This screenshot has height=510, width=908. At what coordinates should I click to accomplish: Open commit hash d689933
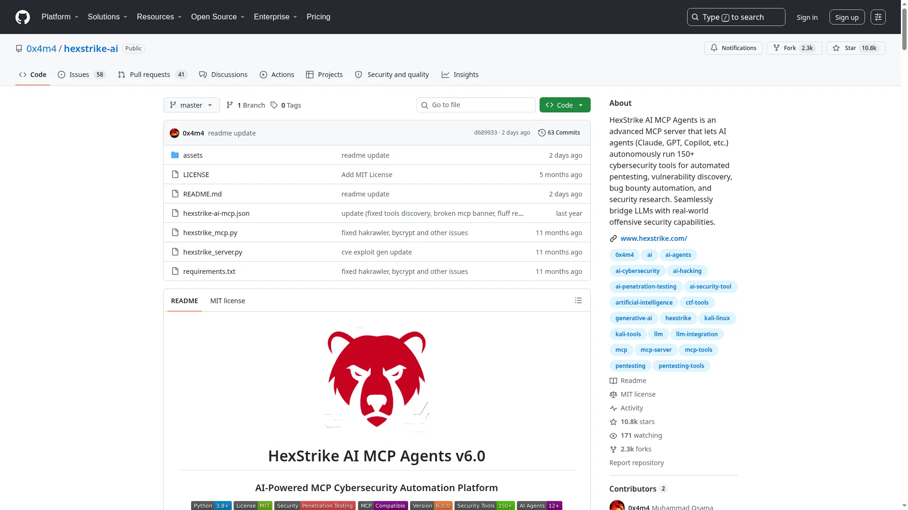tap(485, 133)
